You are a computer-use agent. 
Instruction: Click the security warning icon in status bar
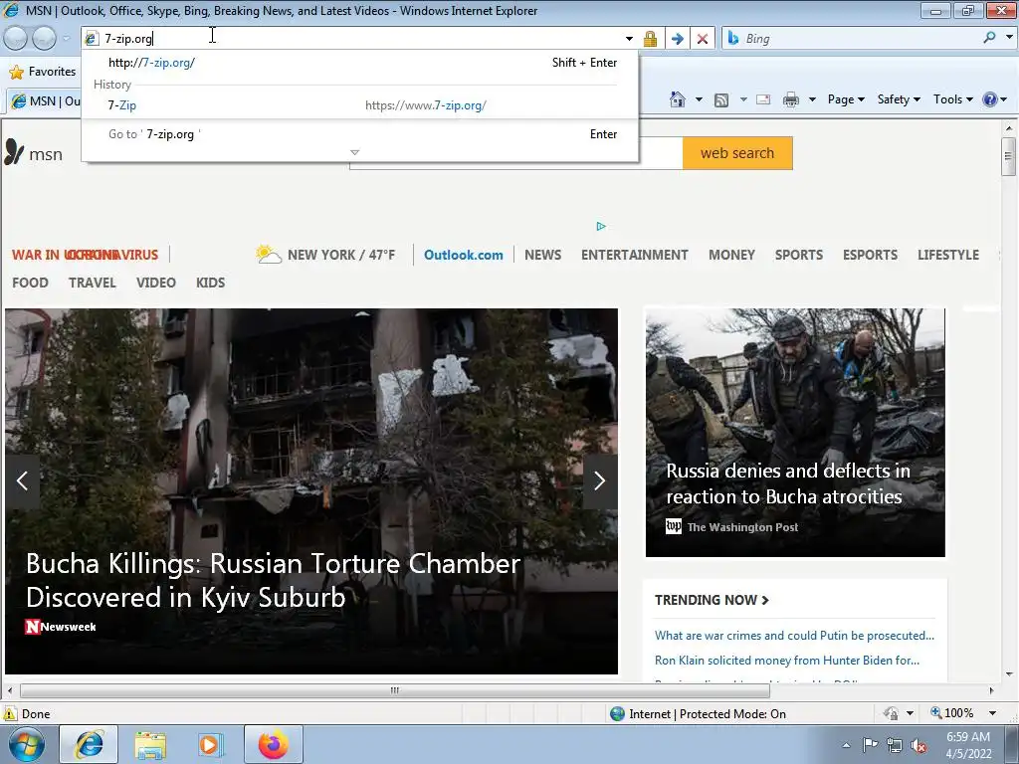pos(10,713)
